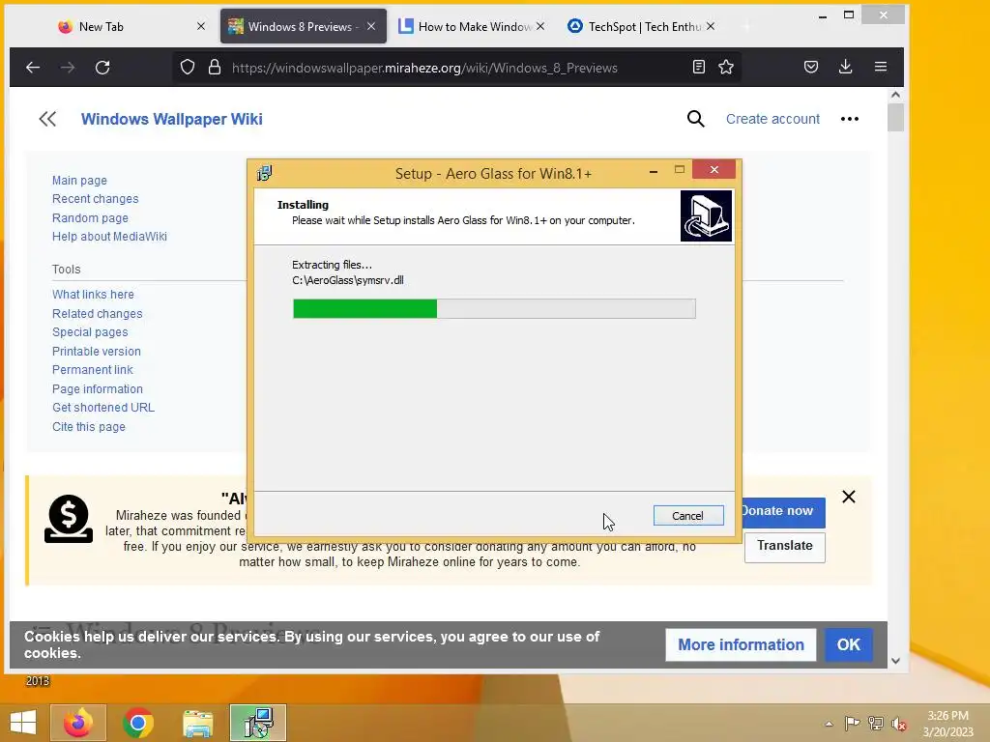990x742 pixels.
Task: Reload the page in Firefox
Action: [102, 68]
